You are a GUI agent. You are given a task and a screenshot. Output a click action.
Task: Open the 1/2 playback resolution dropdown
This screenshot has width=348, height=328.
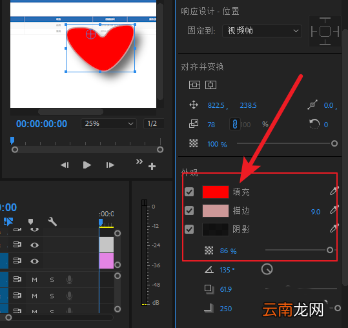click(154, 123)
